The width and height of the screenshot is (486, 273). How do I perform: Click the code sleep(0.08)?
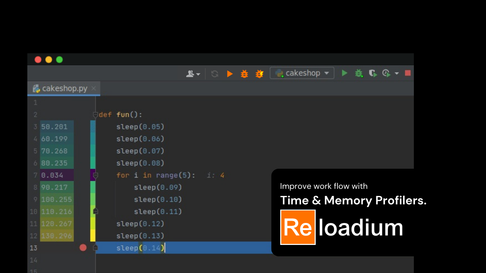tap(140, 163)
